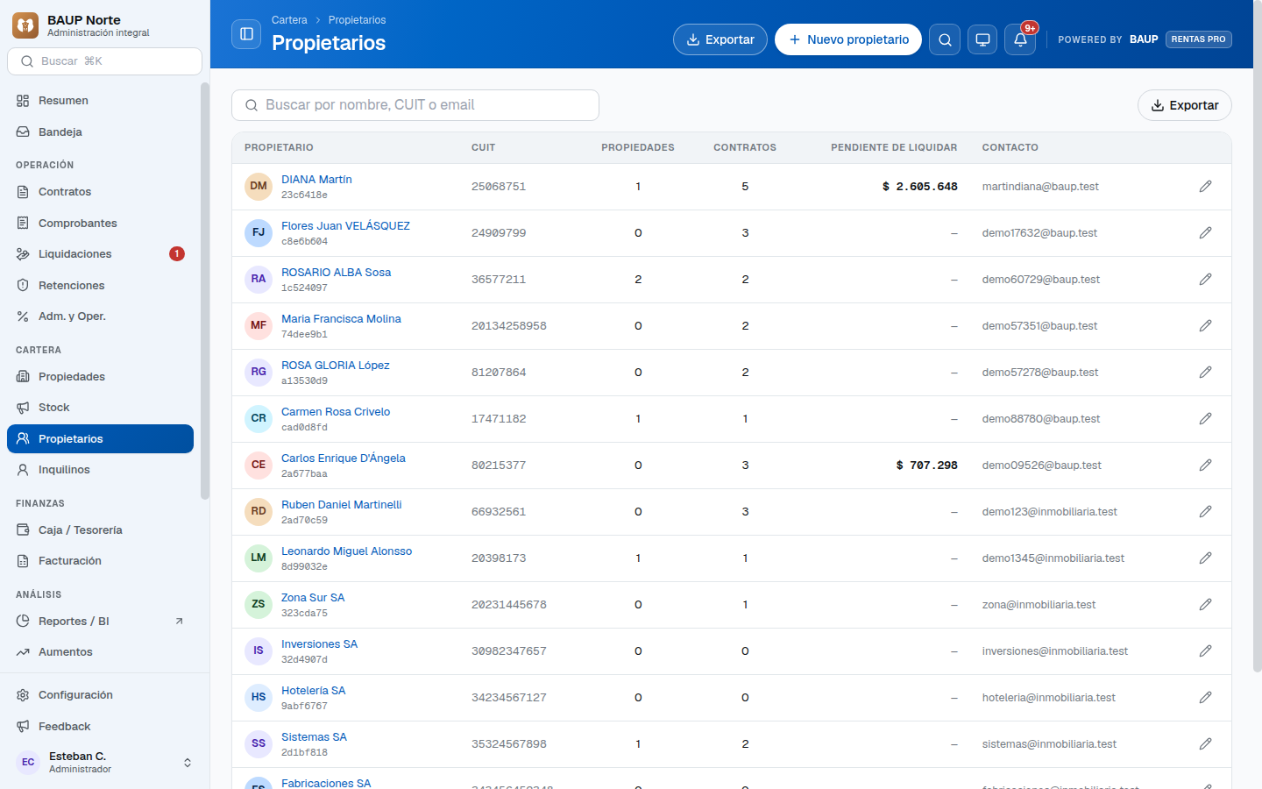The height and width of the screenshot is (789, 1262).
Task: Click the magnifier search icon in header
Action: (x=945, y=39)
